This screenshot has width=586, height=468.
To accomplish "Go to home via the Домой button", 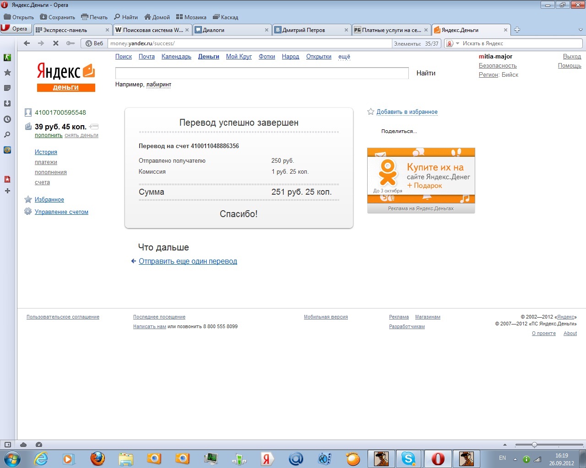I will (x=157, y=17).
